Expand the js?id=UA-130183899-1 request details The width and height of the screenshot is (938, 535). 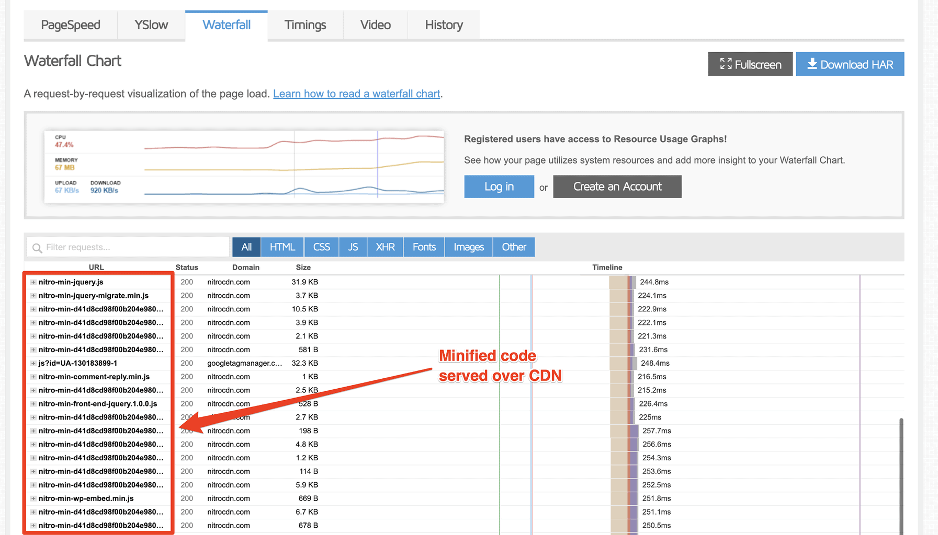33,363
